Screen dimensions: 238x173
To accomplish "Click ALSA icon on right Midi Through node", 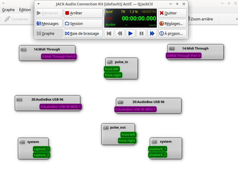I will [x=172, y=48].
